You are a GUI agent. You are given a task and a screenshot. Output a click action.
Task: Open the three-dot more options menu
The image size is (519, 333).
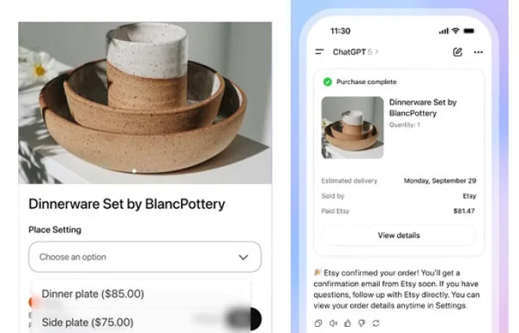[x=478, y=52]
